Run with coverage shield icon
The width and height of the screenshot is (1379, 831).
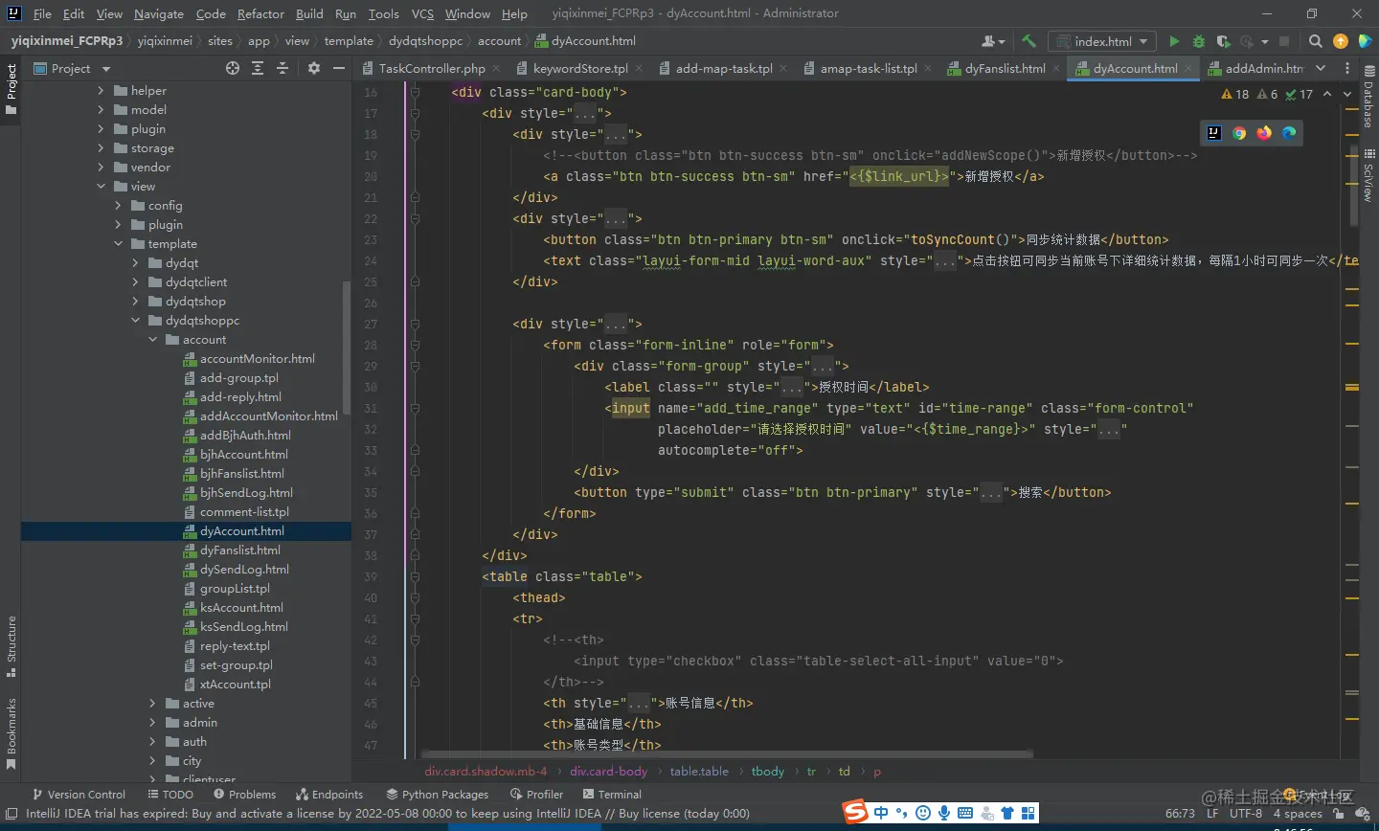tap(1223, 41)
